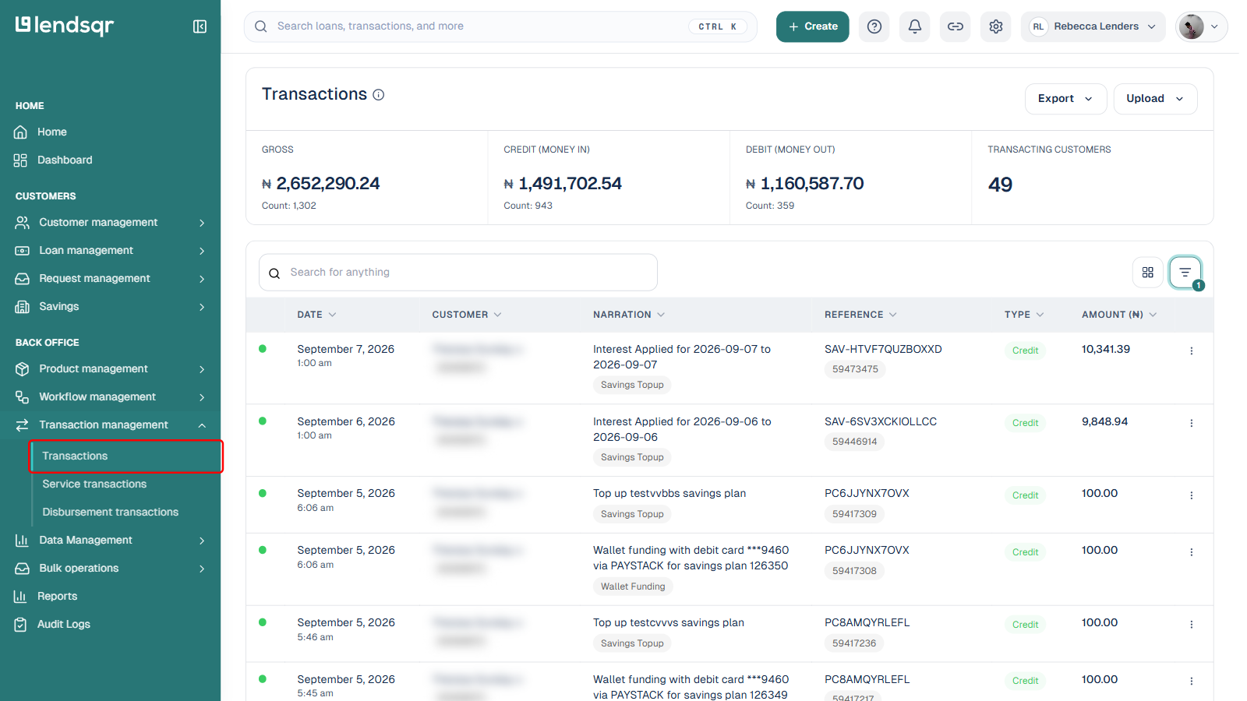This screenshot has height=701, width=1247.
Task: Sort by TYPE column header
Action: pos(1024,315)
